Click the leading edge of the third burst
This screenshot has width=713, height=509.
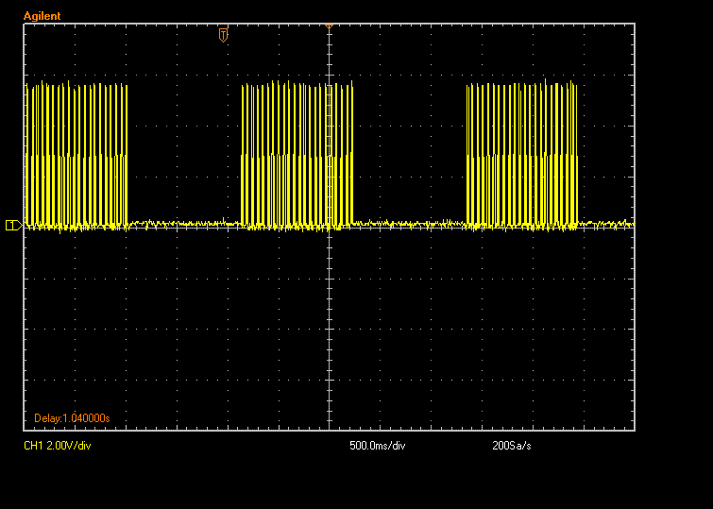(467, 155)
